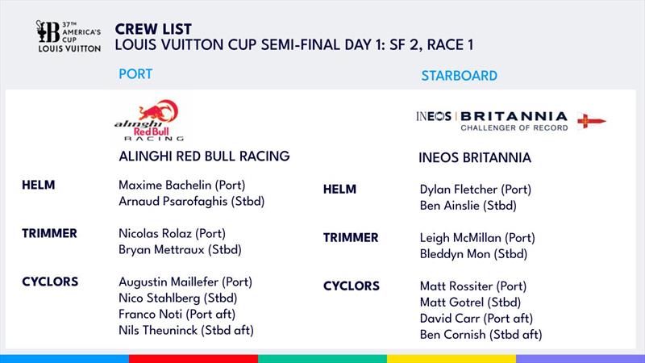Image resolution: width=645 pixels, height=363 pixels.
Task: Click Nicolas Rolaz trimmer entry
Action: point(172,234)
